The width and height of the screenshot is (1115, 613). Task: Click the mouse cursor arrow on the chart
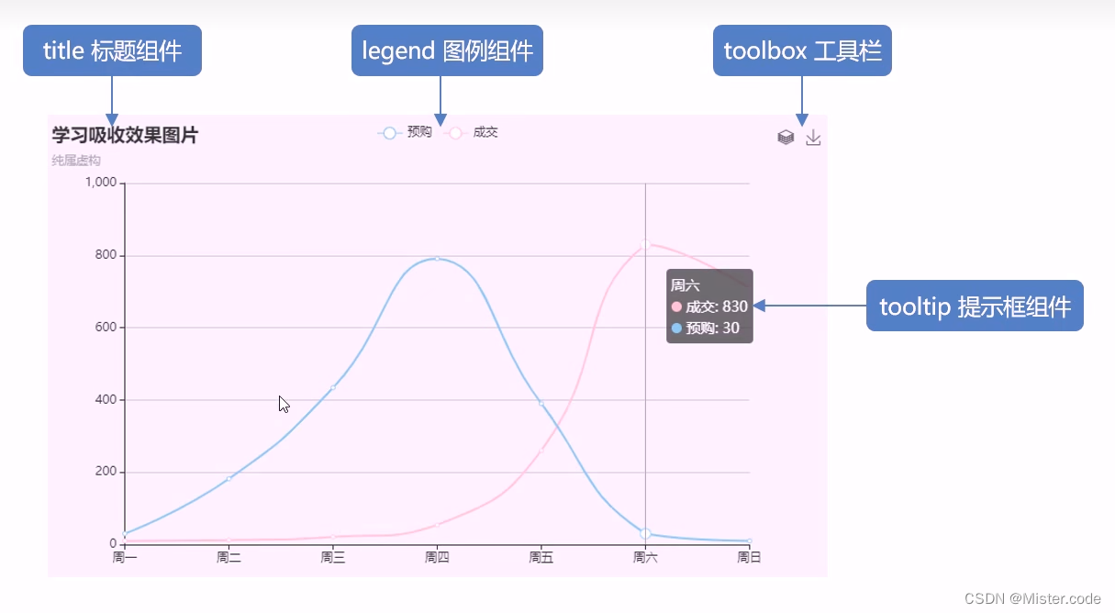[x=283, y=404]
